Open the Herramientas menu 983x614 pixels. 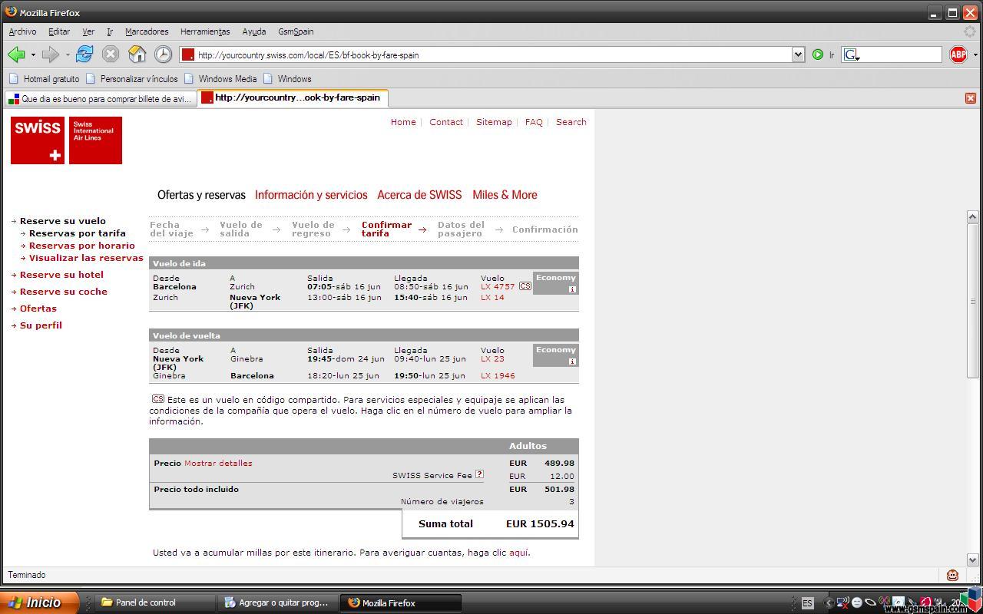(x=205, y=31)
